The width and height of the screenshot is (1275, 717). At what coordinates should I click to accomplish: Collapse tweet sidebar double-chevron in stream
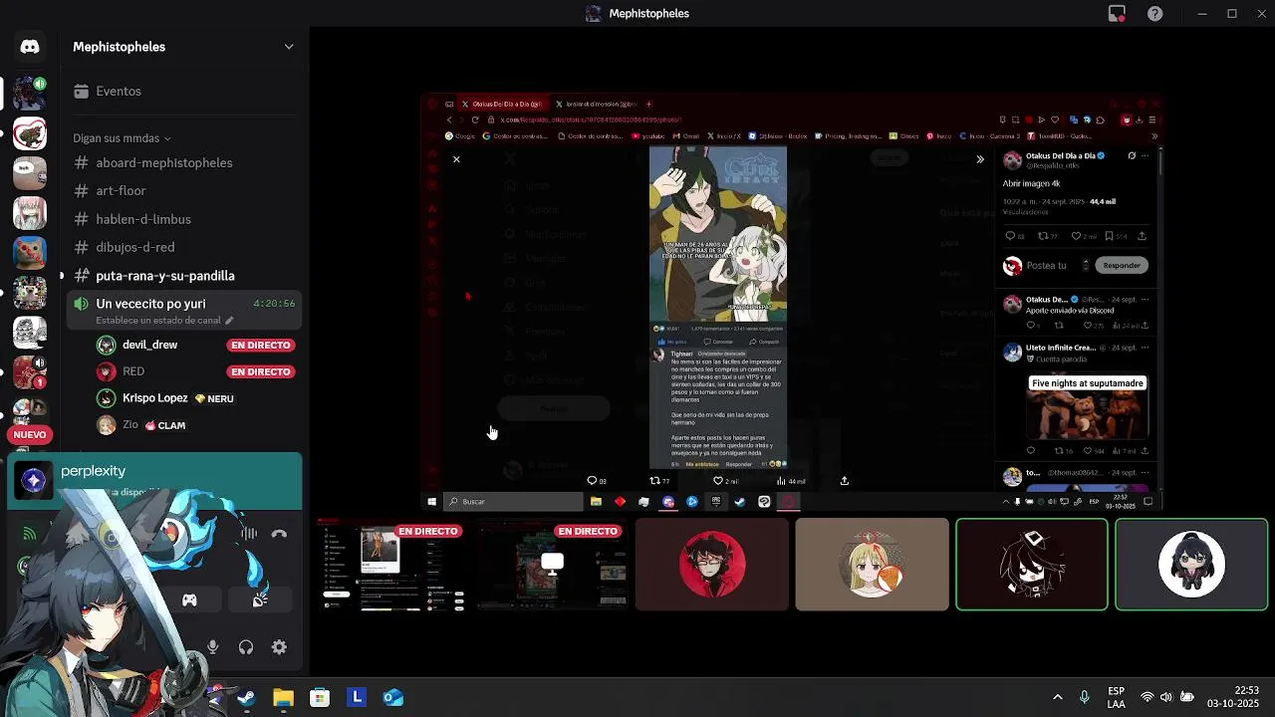point(980,159)
